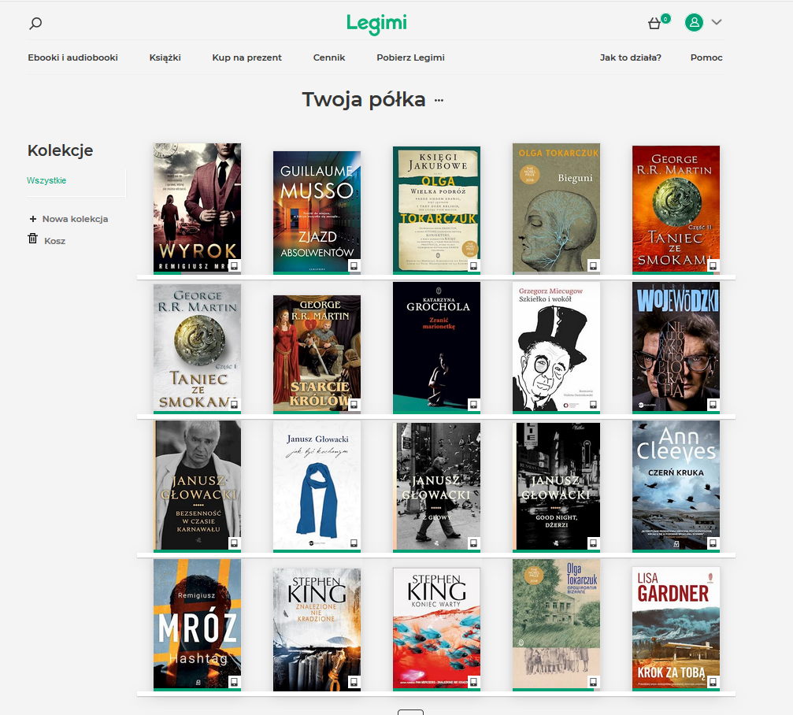The width and height of the screenshot is (793, 715).
Task: Open the Czerń kruka book cover
Action: coord(676,485)
